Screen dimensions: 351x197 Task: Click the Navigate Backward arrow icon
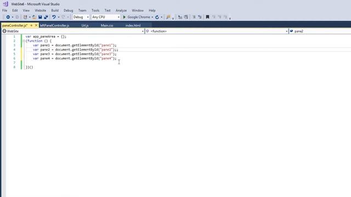(x=8, y=17)
